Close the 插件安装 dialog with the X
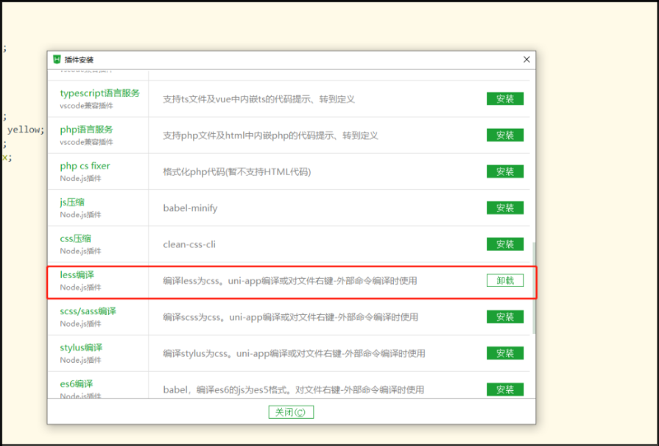Image resolution: width=659 pixels, height=446 pixels. coord(526,60)
